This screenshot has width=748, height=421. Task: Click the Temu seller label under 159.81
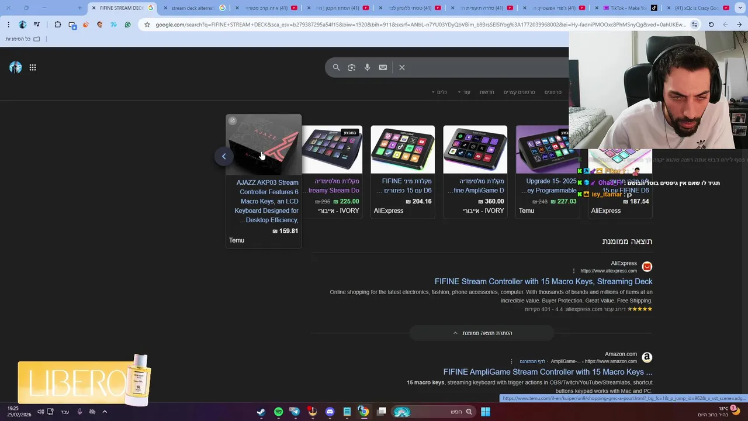(237, 240)
